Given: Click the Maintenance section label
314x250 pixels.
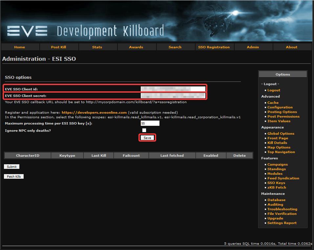Looking at the screenshot, I should tap(273, 194).
